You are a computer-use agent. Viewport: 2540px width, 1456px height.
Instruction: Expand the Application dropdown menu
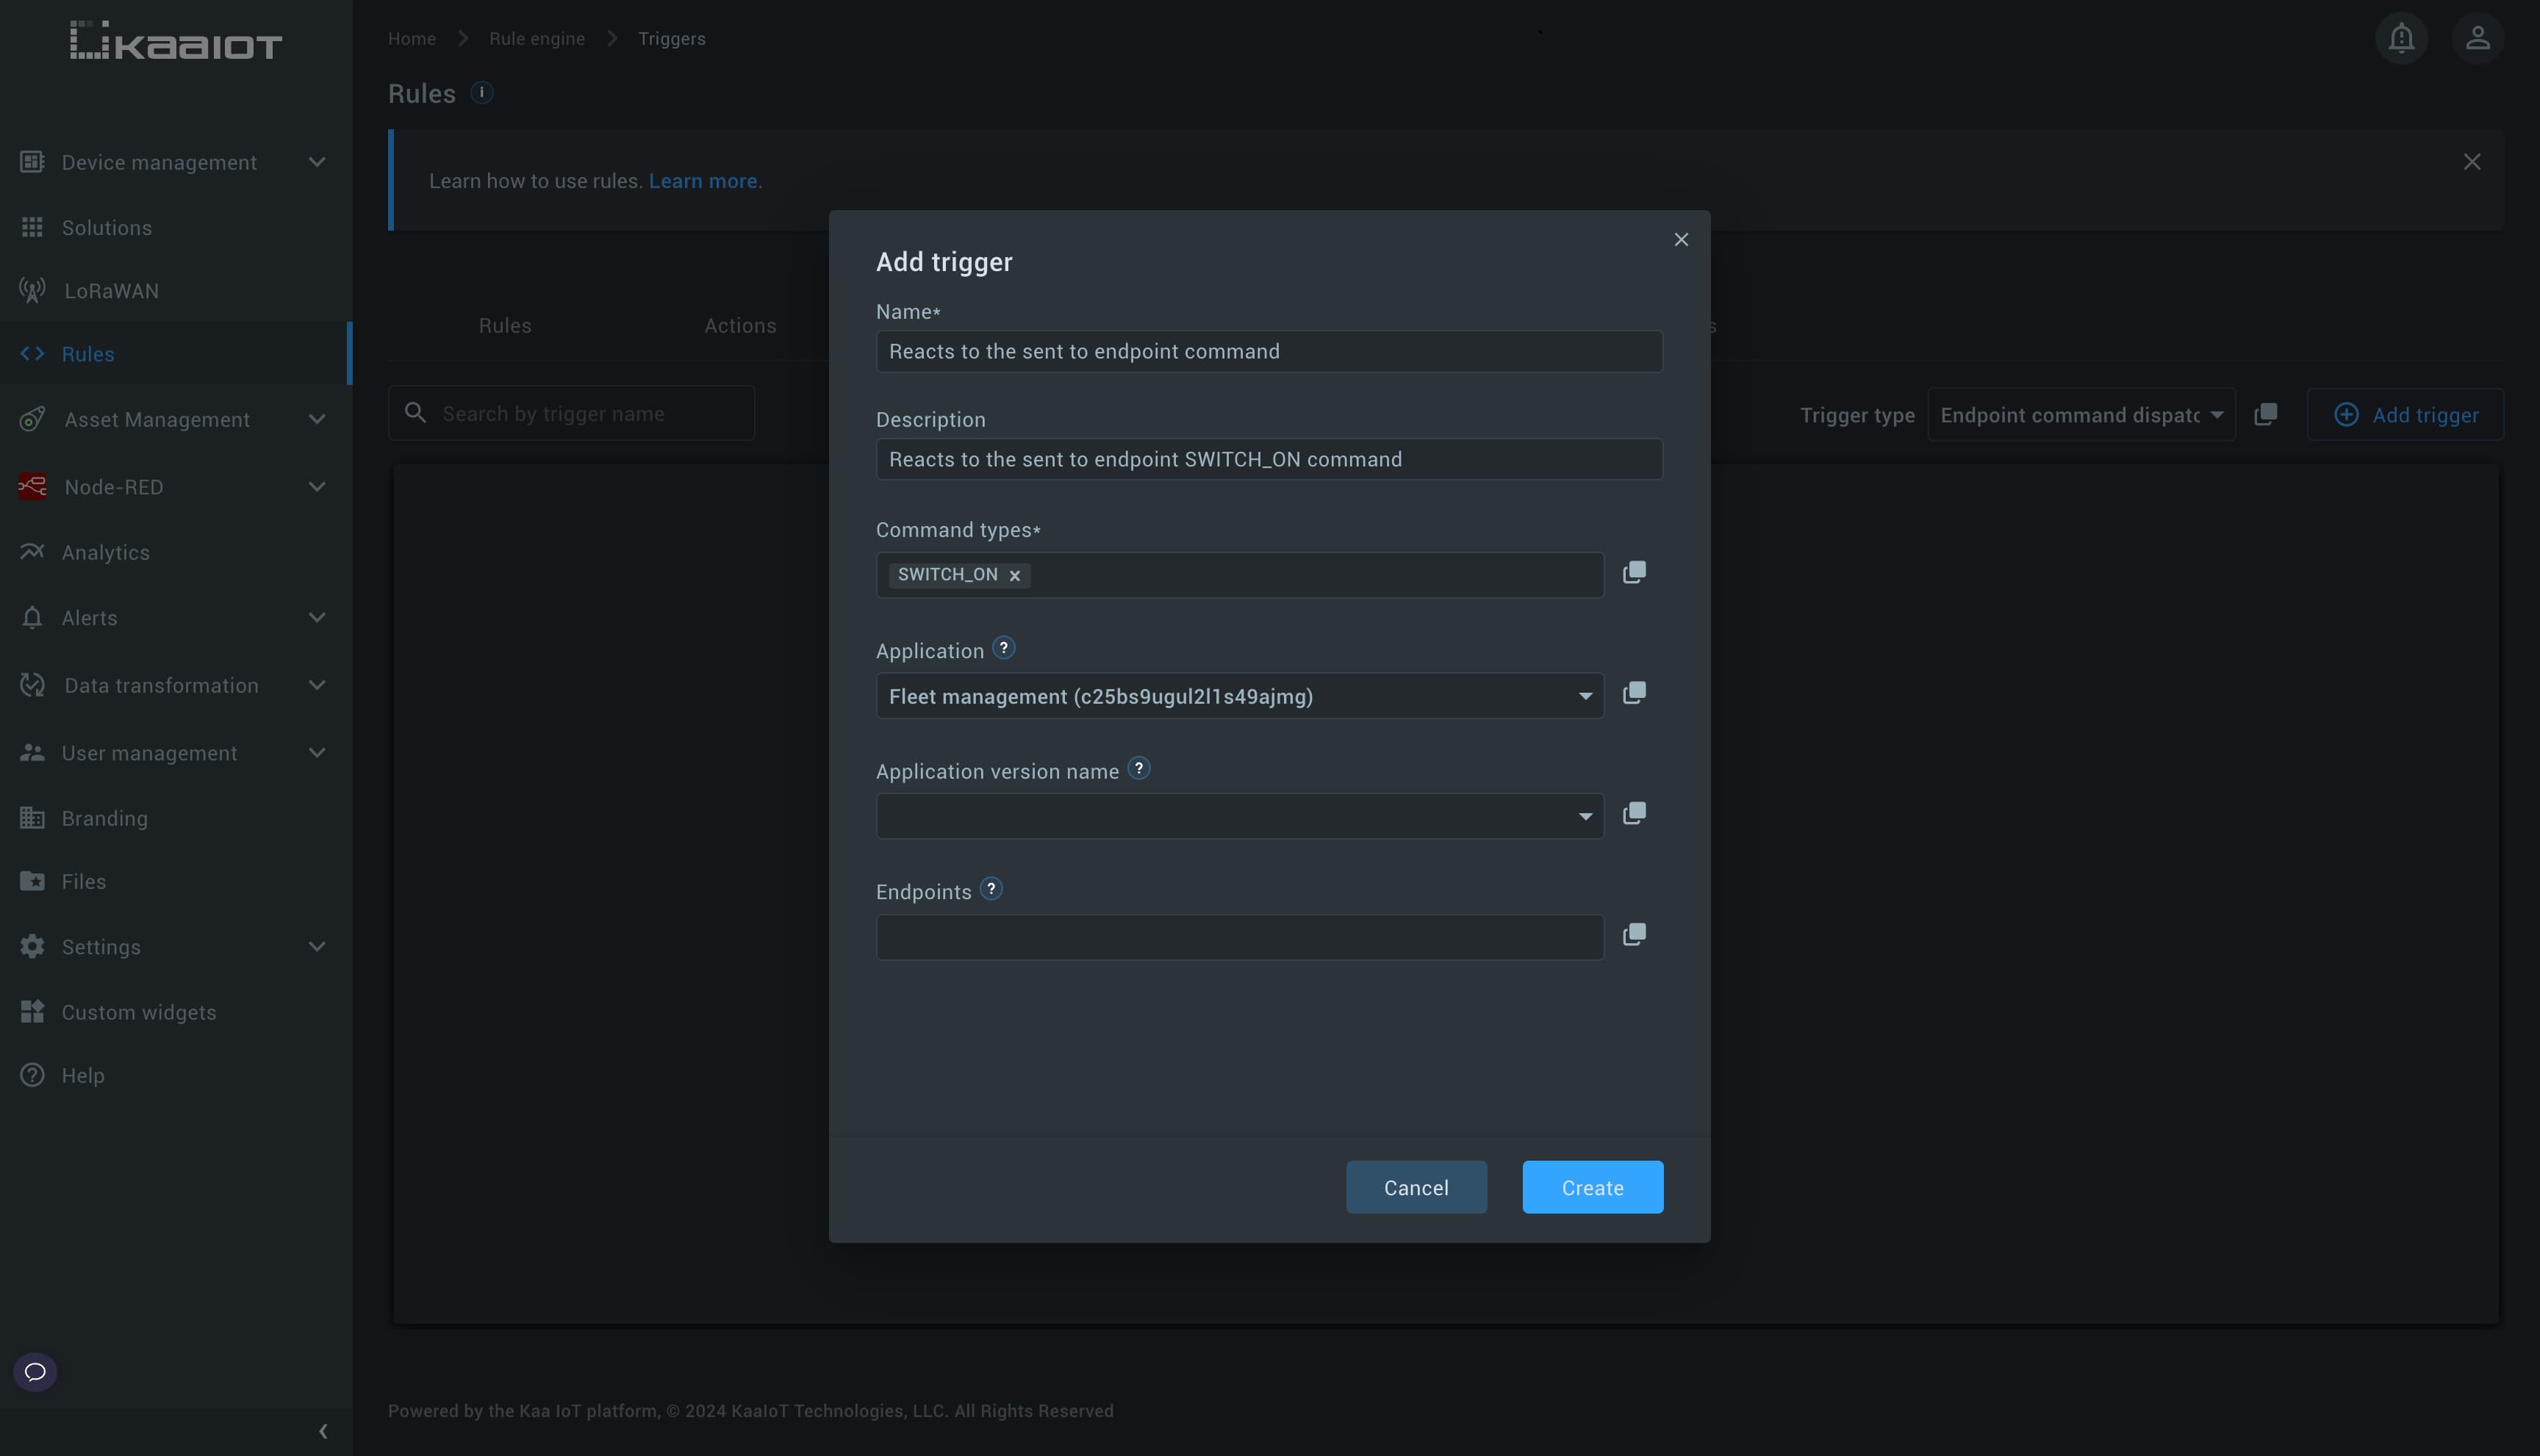click(x=1582, y=694)
